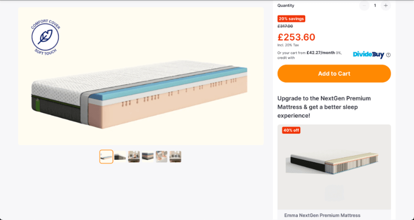Click the £253.60 price
414x220 pixels.
click(296, 37)
